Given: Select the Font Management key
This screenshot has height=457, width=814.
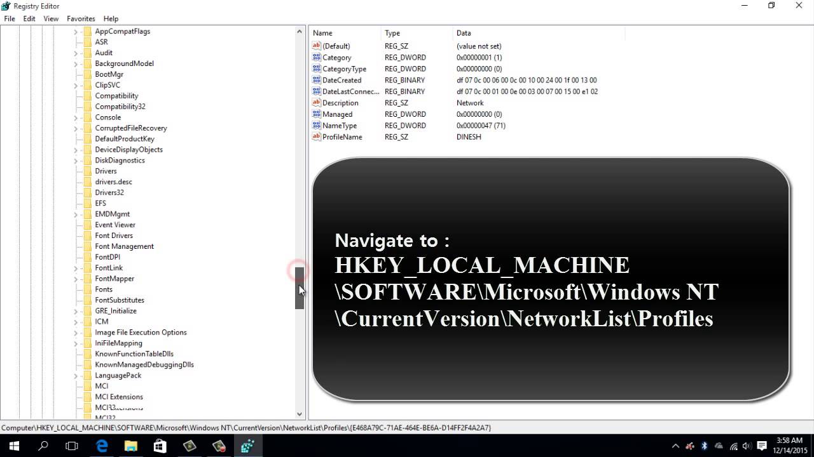Looking at the screenshot, I should pyautogui.click(x=124, y=247).
